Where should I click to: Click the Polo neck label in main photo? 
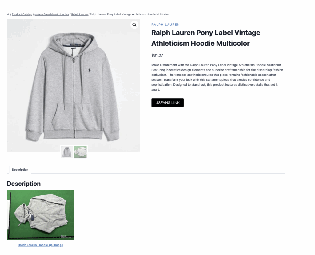(74, 45)
